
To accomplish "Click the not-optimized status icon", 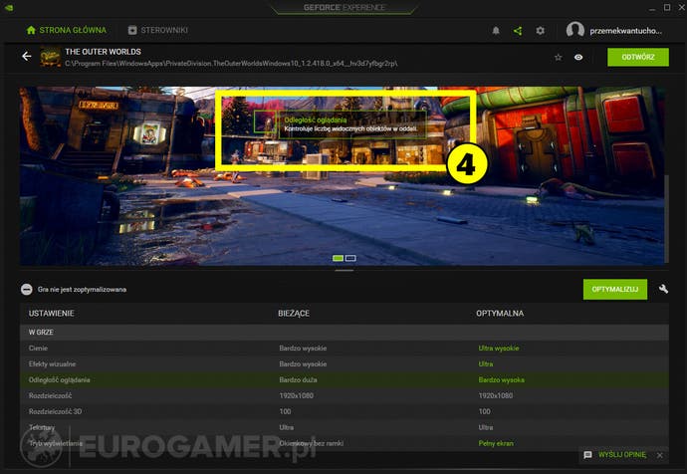I will pyautogui.click(x=27, y=290).
